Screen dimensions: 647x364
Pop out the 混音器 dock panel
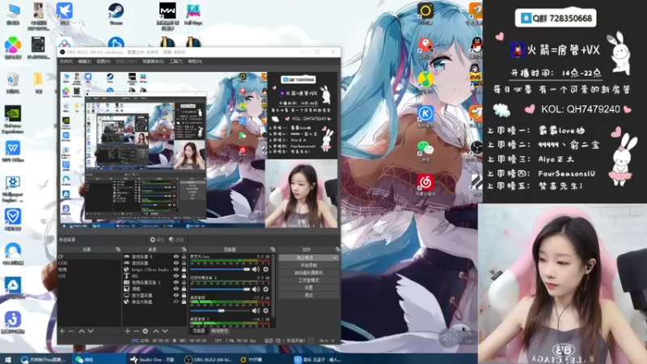(273, 250)
